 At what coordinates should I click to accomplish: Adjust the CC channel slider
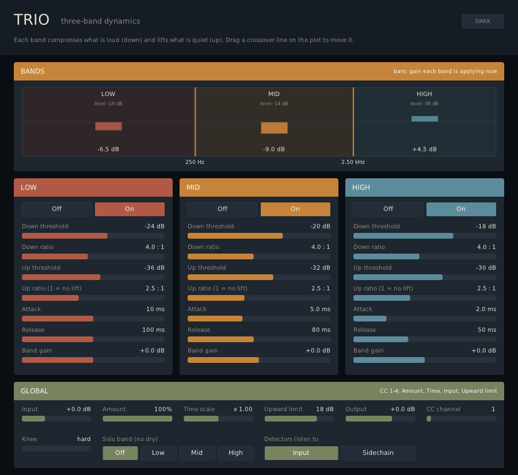pyautogui.click(x=461, y=419)
